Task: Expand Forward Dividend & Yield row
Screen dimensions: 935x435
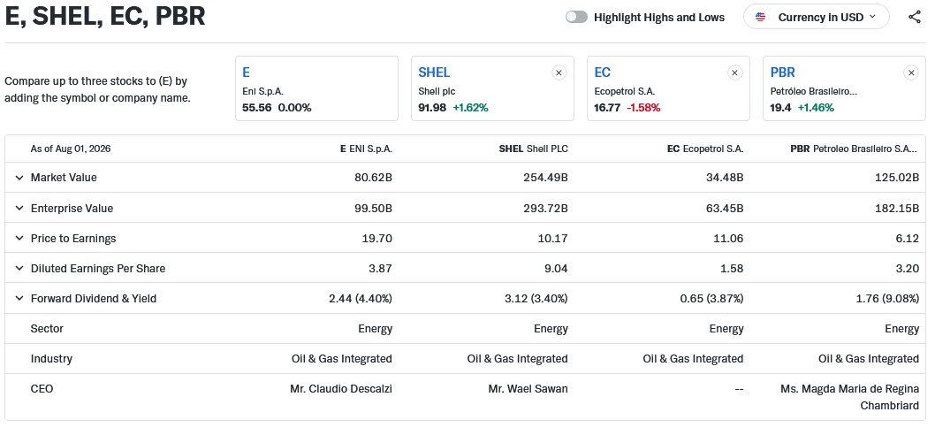Action: coord(19,298)
